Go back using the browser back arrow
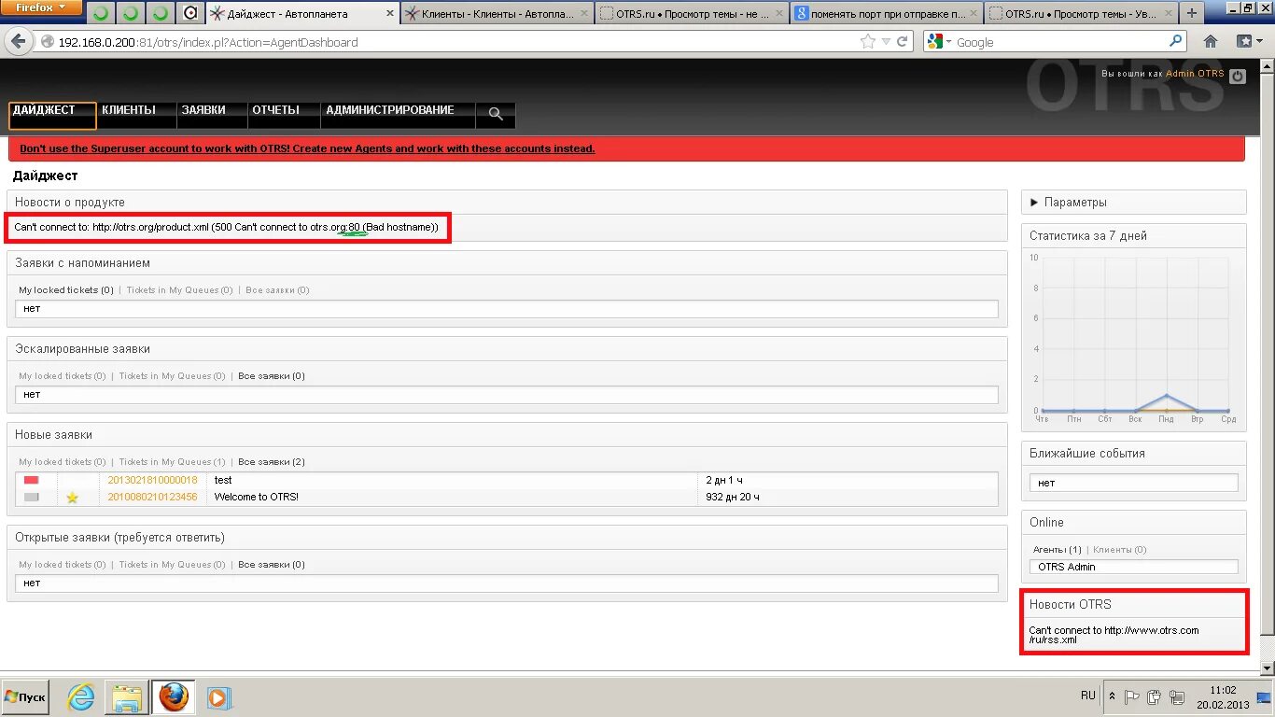 coord(18,42)
